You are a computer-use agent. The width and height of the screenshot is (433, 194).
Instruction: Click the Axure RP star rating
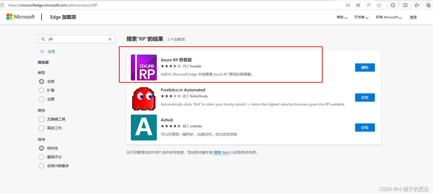click(171, 66)
